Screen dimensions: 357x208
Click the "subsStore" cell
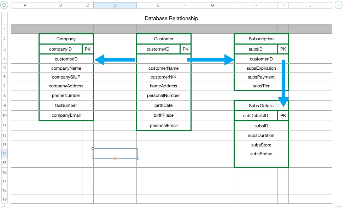(x=261, y=145)
